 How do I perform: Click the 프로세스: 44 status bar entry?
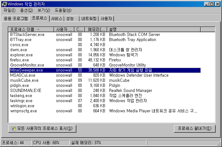pos(16,143)
